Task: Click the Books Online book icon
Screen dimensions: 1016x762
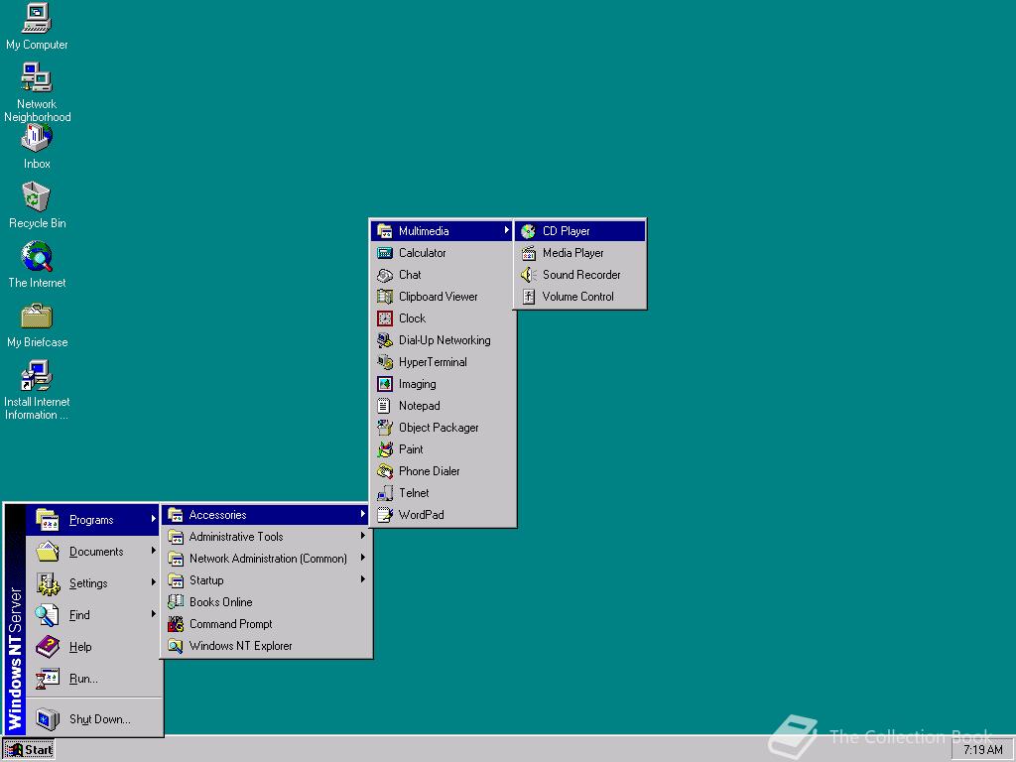Action: pyautogui.click(x=176, y=602)
